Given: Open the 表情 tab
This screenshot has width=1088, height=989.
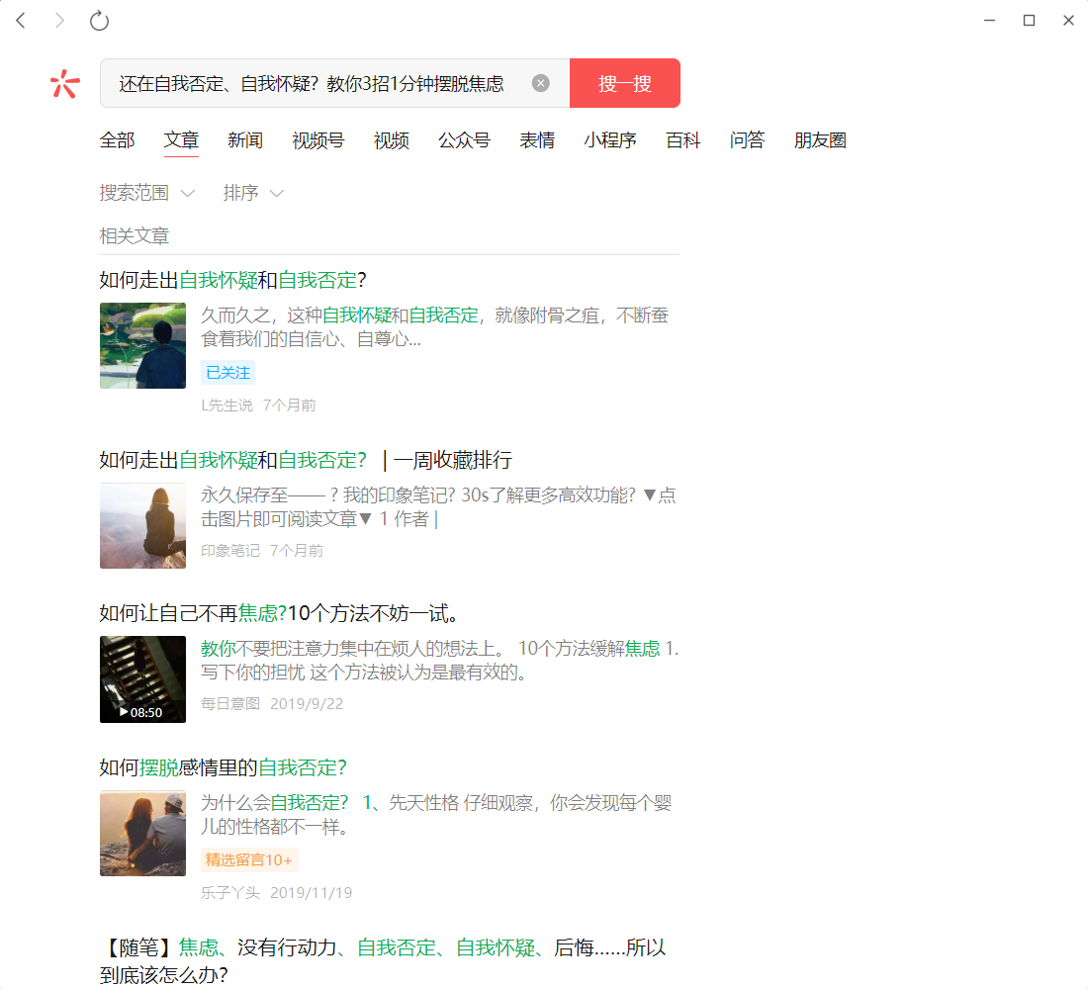Looking at the screenshot, I should 537,140.
